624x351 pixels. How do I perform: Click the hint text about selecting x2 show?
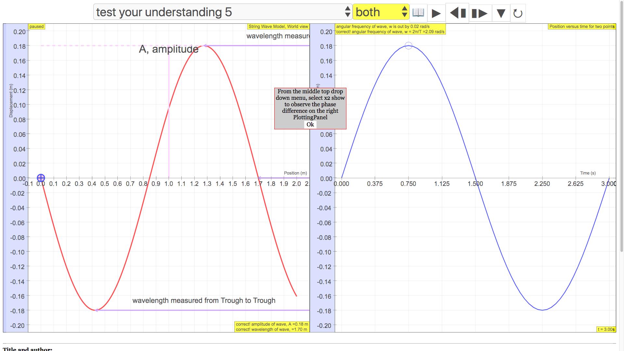[310, 104]
